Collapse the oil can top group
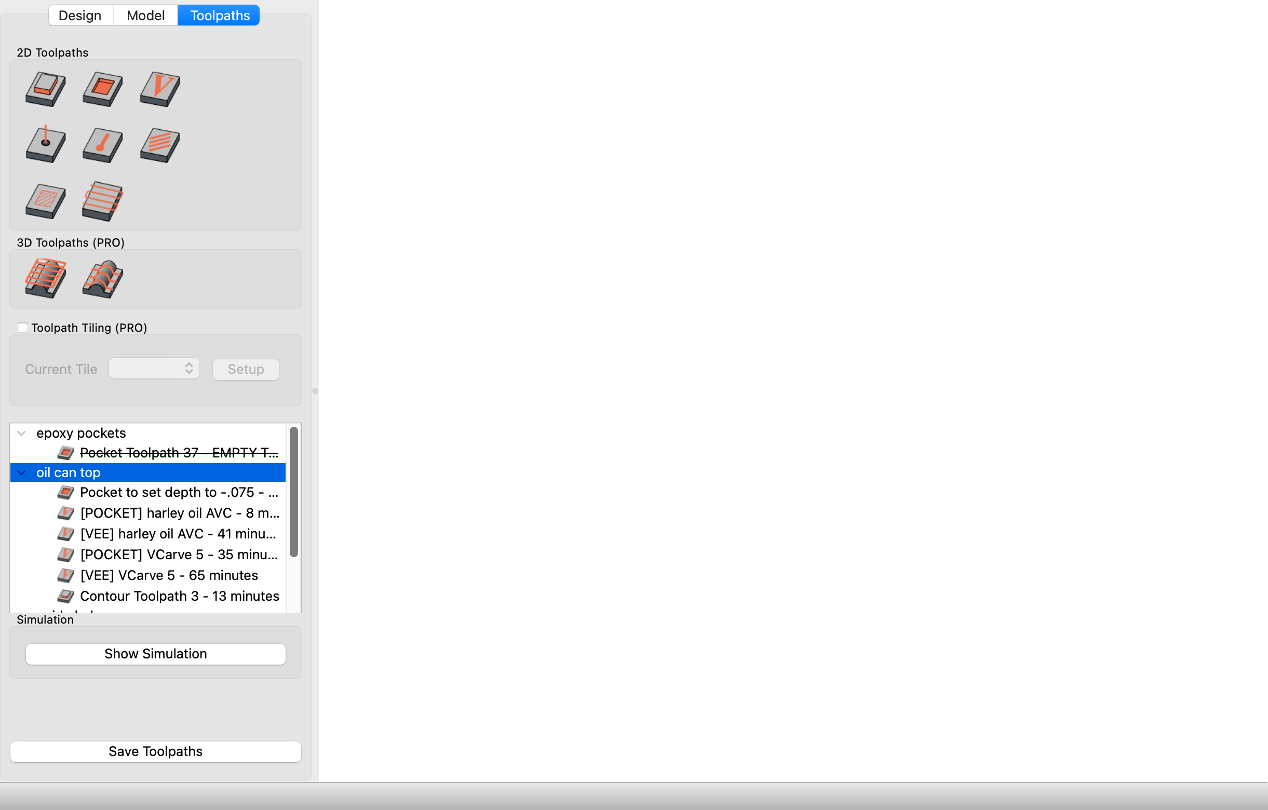Image resolution: width=1268 pixels, height=810 pixels. [x=22, y=473]
